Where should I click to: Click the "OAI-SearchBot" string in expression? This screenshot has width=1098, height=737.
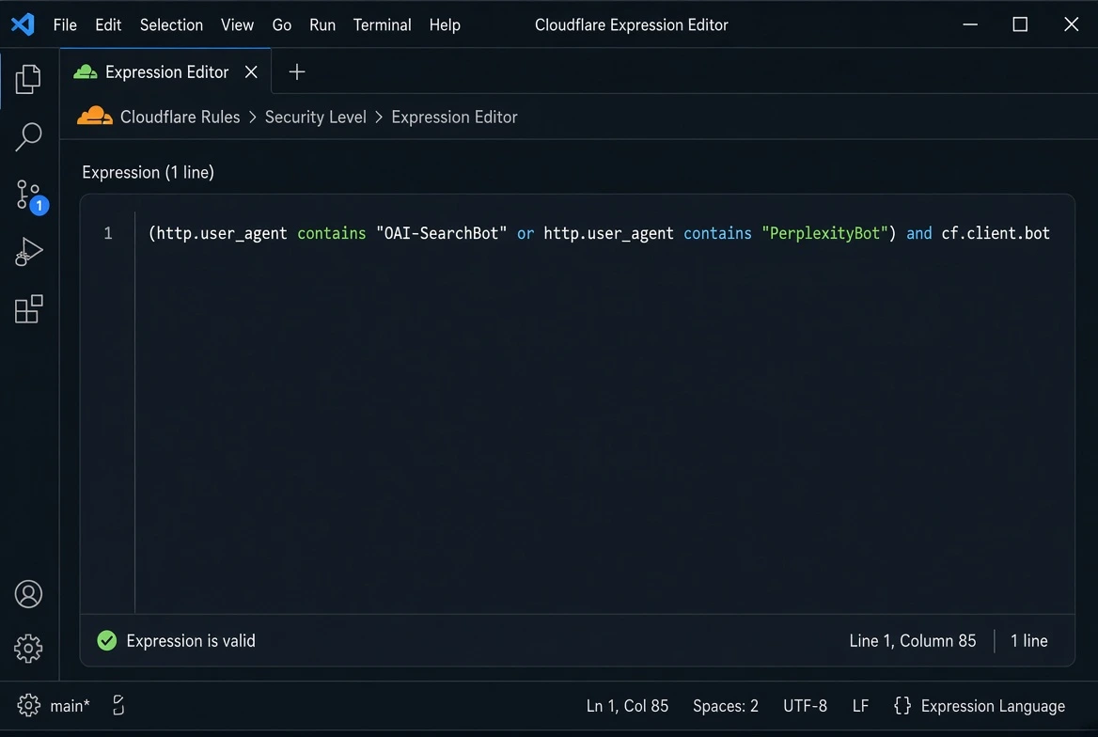(x=441, y=232)
